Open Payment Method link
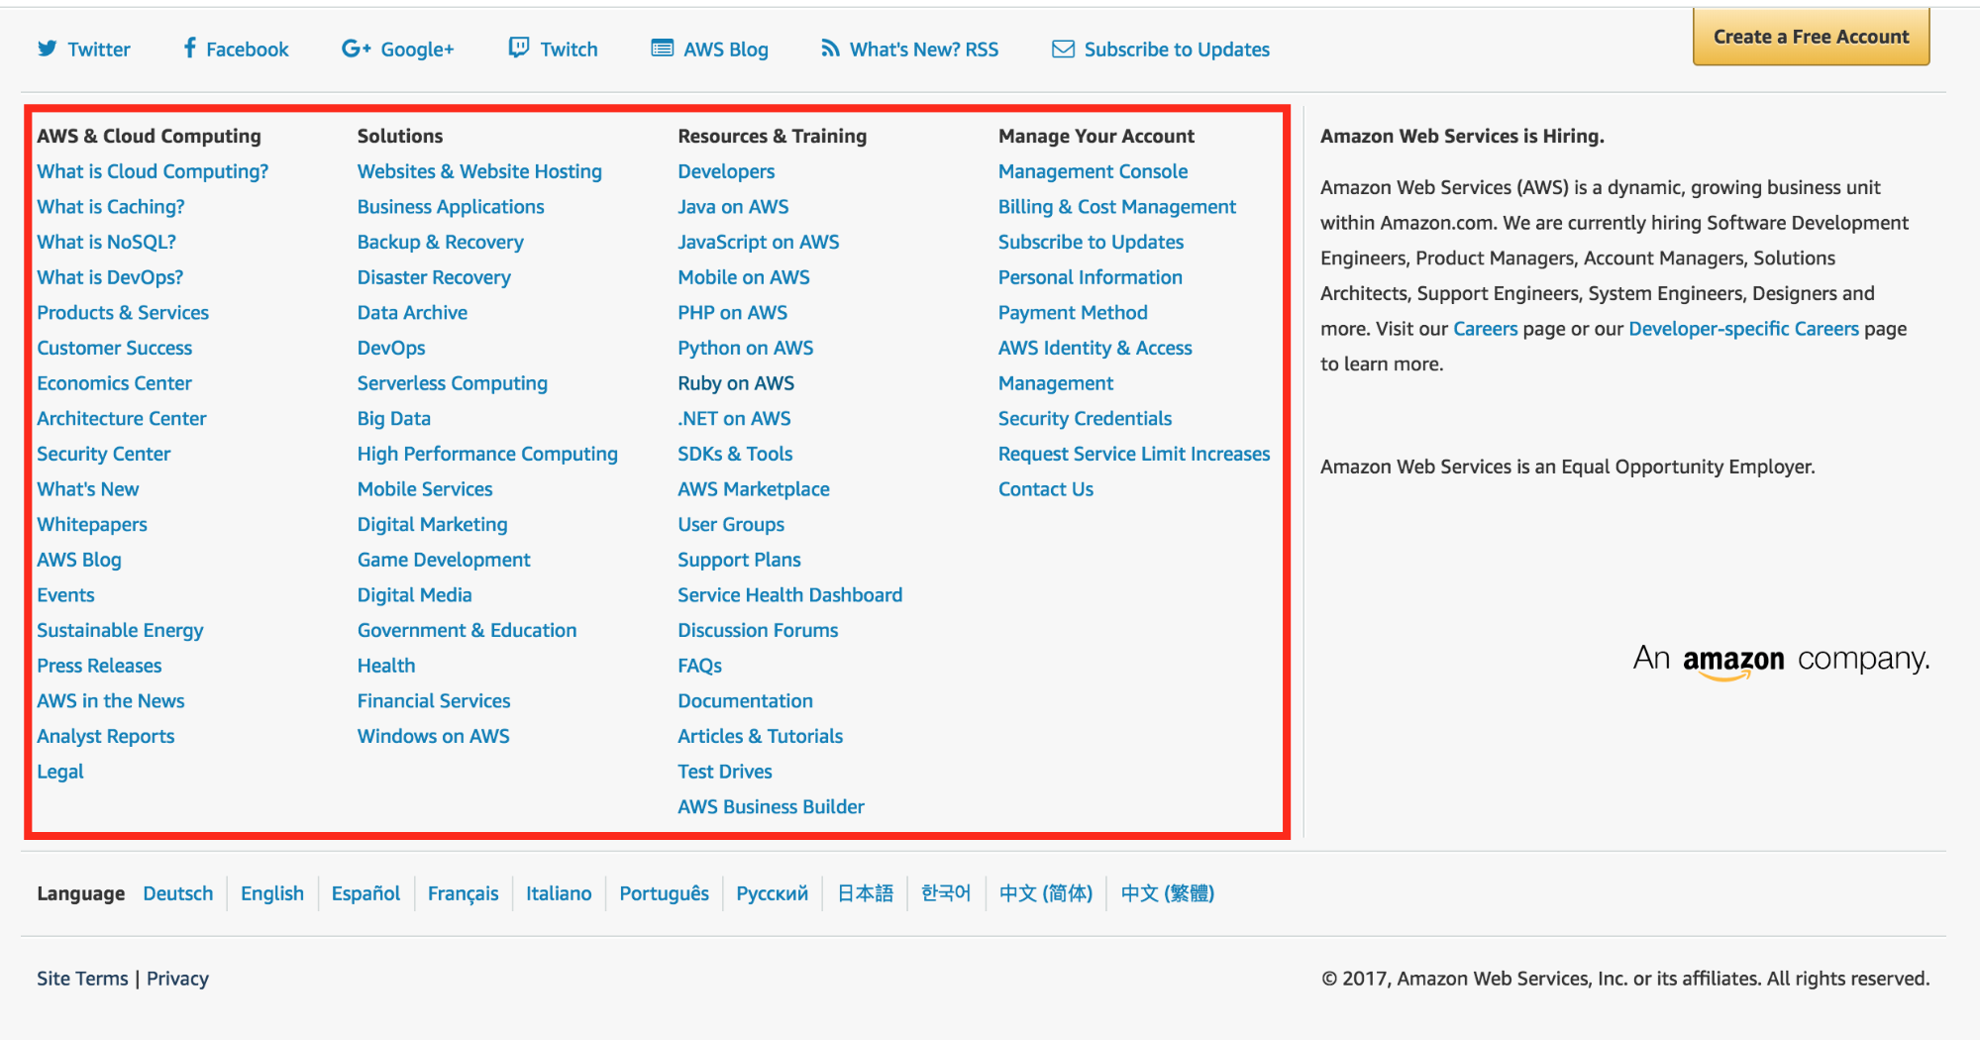The image size is (1980, 1040). 1073,313
